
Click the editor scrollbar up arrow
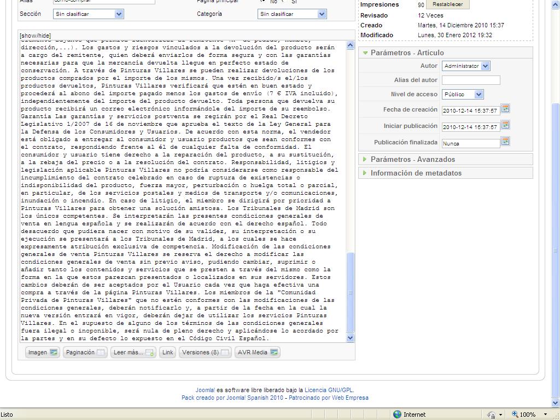point(351,45)
